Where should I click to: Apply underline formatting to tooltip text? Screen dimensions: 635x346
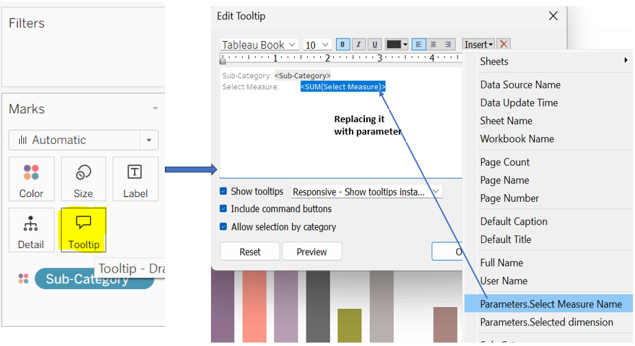pos(375,45)
